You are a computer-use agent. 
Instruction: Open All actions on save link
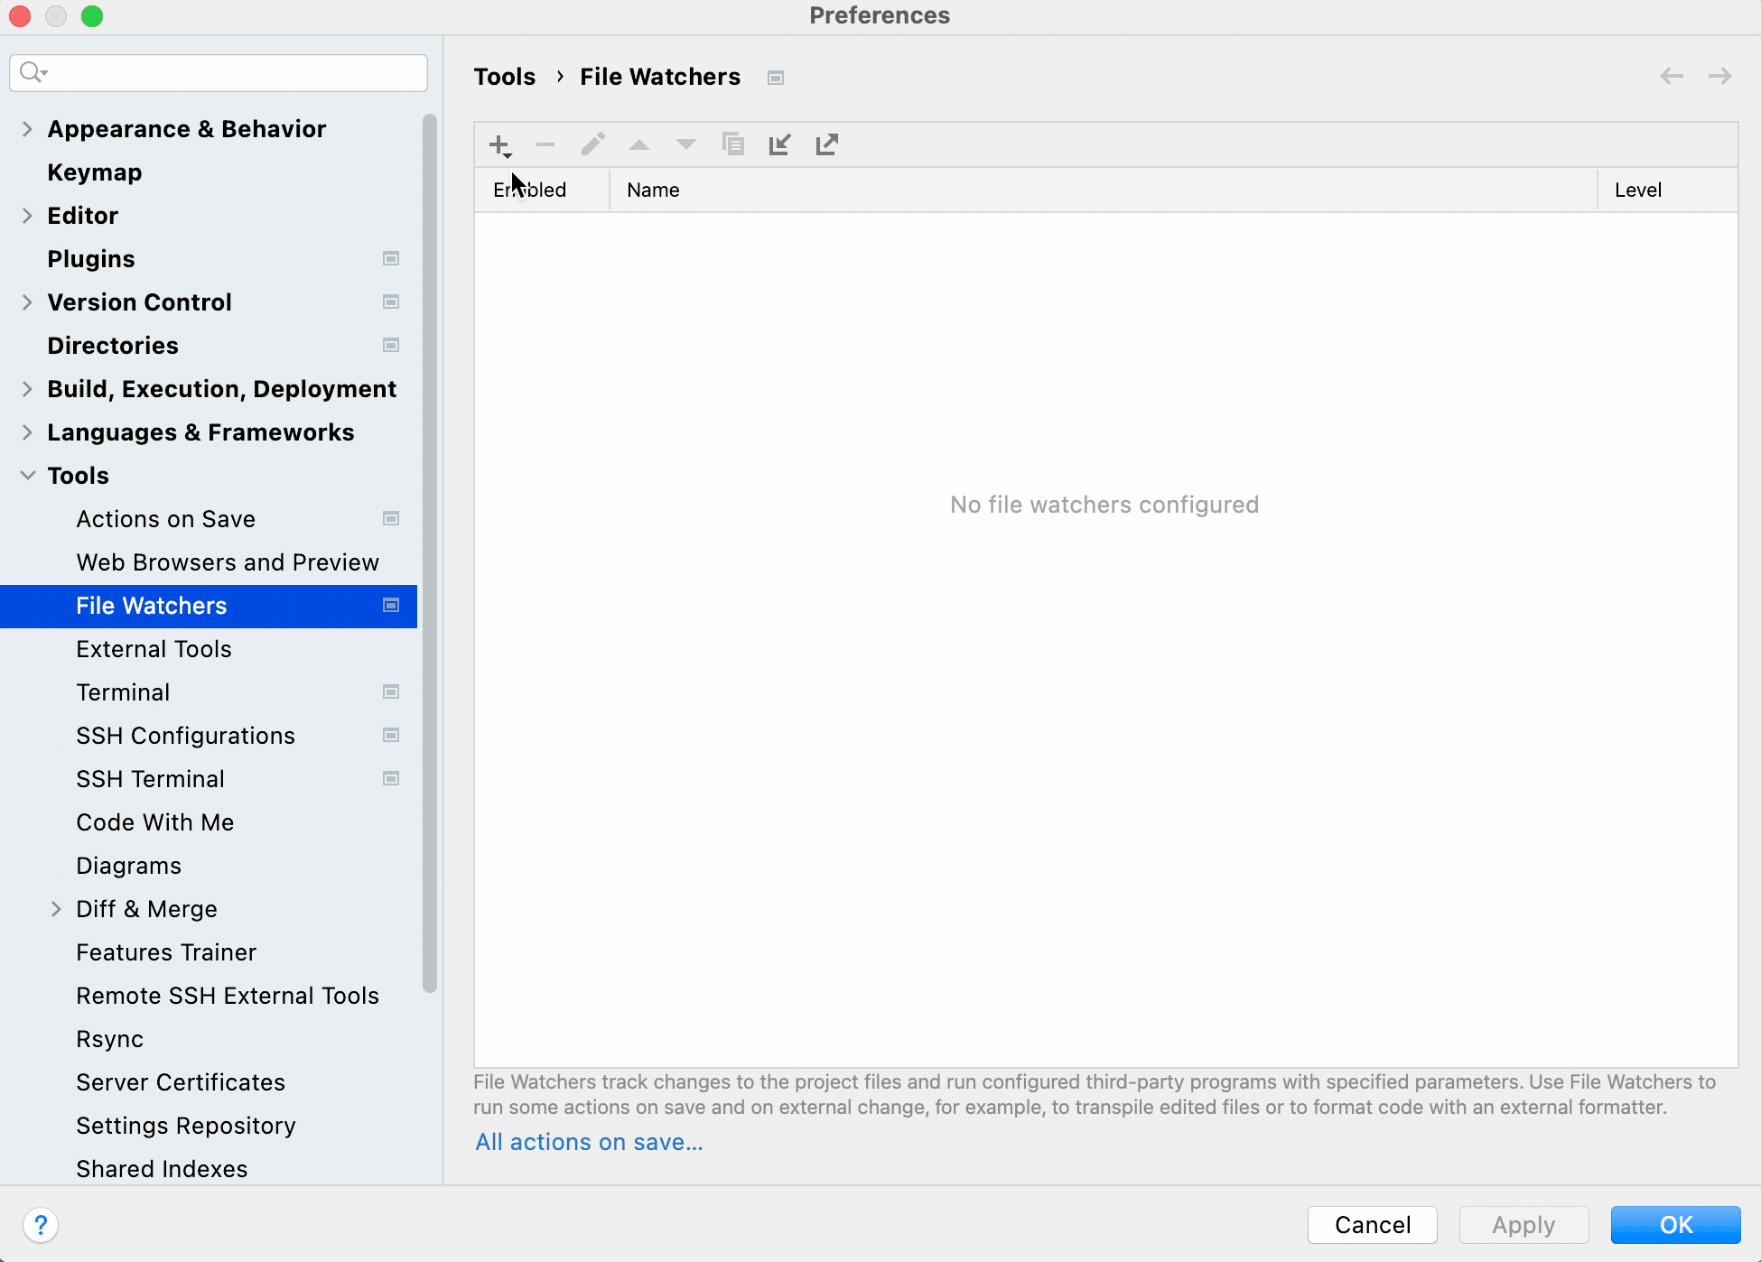point(588,1141)
